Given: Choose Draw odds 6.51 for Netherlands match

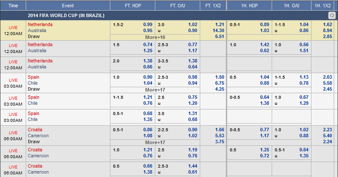Looking at the screenshot, I should tap(219, 37).
